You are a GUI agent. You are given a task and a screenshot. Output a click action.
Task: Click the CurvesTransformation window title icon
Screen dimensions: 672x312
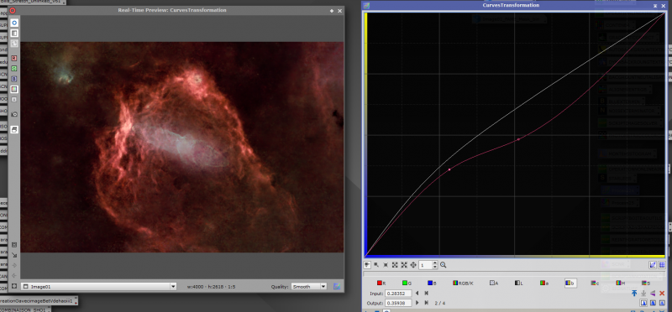[366, 5]
